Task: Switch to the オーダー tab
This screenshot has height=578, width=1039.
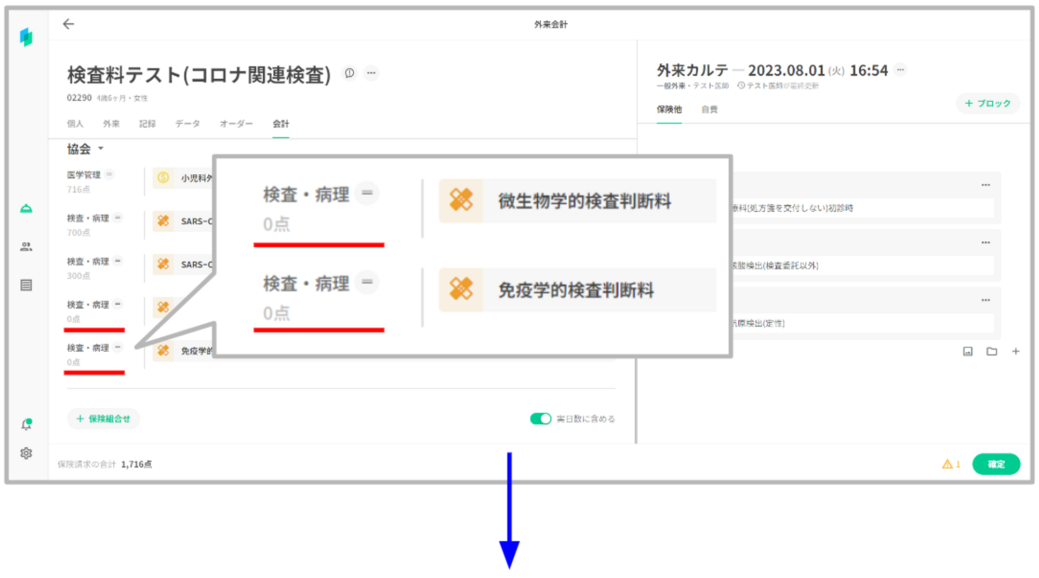Action: [236, 124]
